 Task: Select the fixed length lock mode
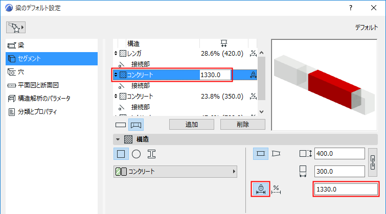[x=261, y=189]
